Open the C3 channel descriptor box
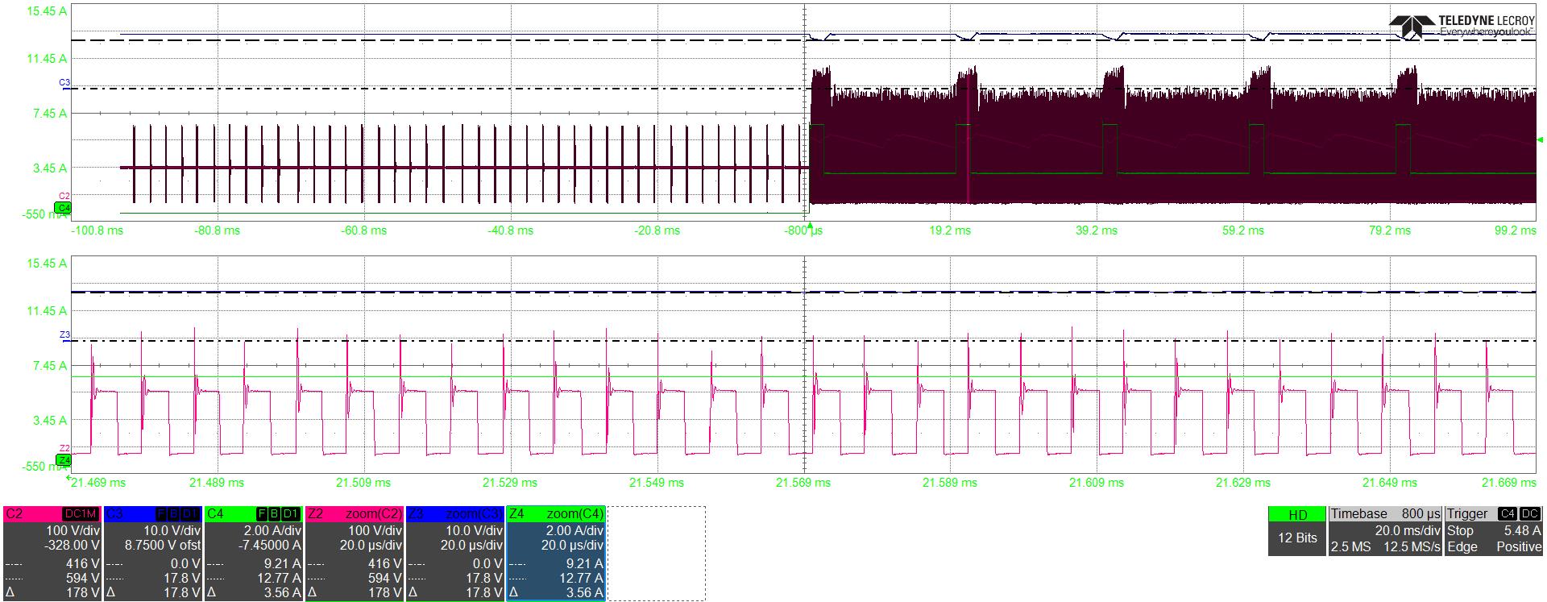This screenshot has width=1547, height=602. [x=153, y=554]
